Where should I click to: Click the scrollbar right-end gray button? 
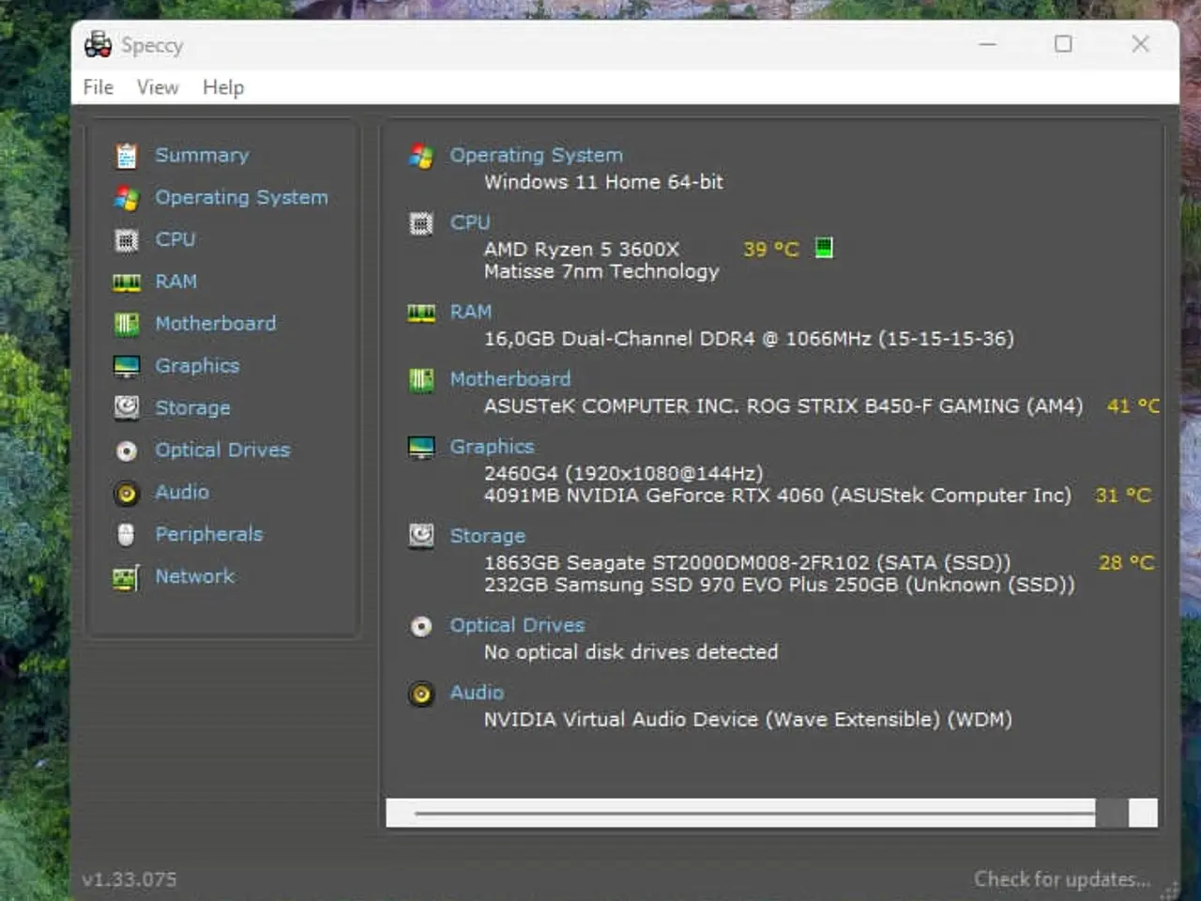coord(1113,813)
